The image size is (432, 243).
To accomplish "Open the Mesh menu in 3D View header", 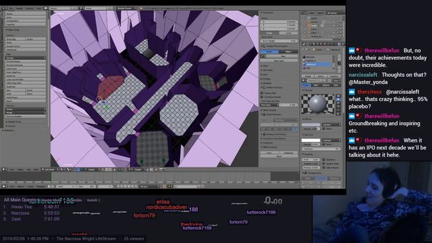I will coord(36,169).
